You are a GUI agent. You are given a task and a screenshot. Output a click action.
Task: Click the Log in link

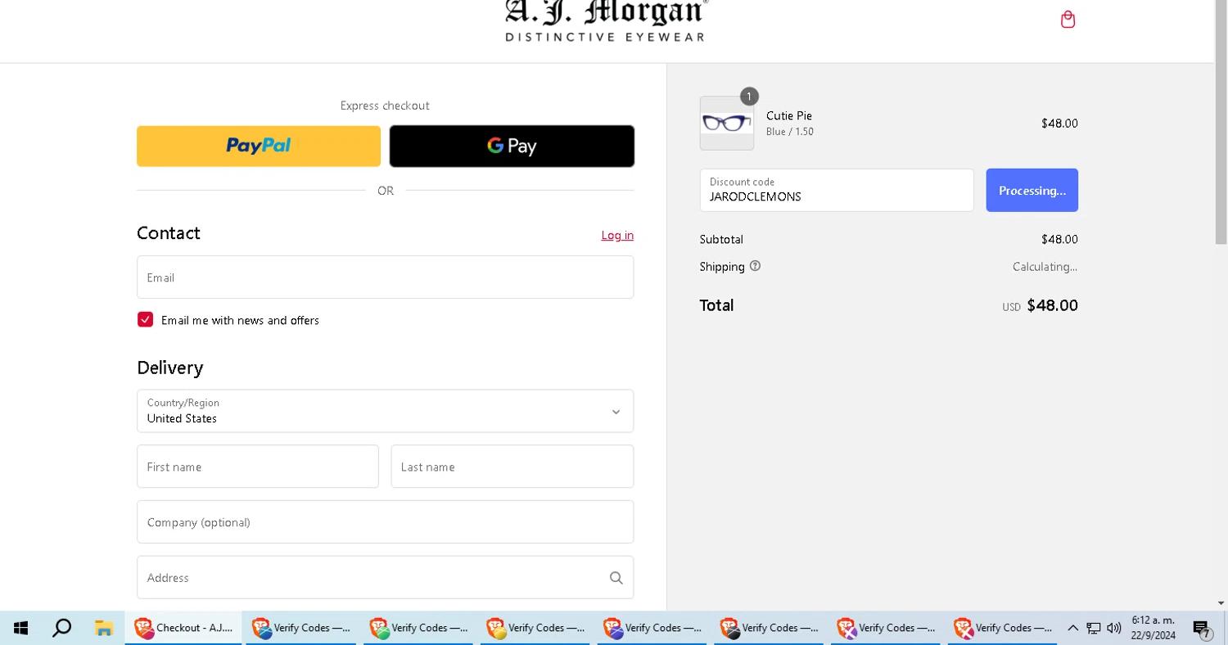[617, 235]
